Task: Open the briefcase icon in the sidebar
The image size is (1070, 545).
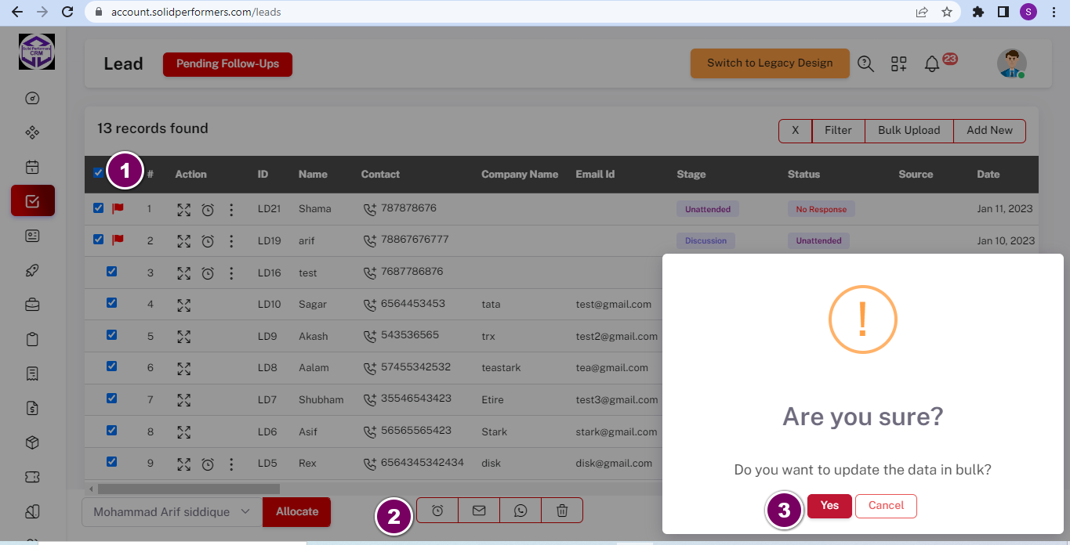Action: (32, 305)
